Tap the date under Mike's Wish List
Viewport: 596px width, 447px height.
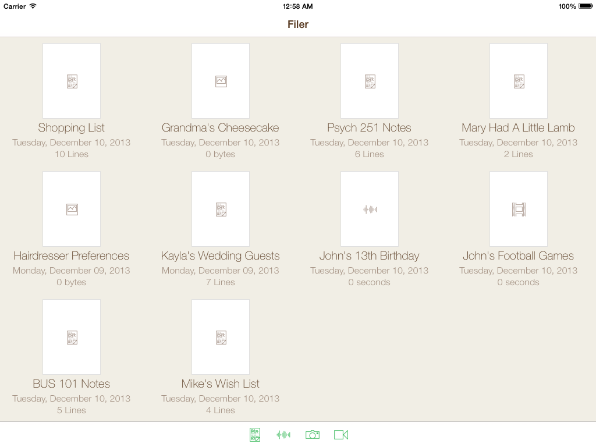[x=221, y=399]
